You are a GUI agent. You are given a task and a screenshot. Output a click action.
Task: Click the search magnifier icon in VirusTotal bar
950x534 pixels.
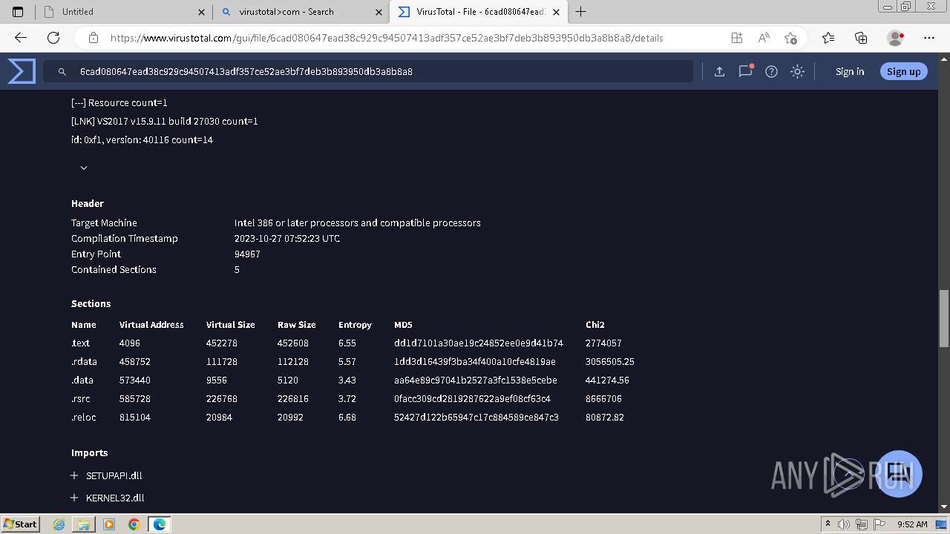click(62, 72)
